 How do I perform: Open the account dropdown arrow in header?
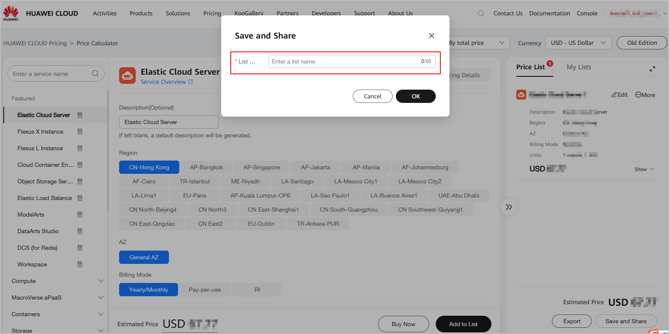click(x=665, y=13)
